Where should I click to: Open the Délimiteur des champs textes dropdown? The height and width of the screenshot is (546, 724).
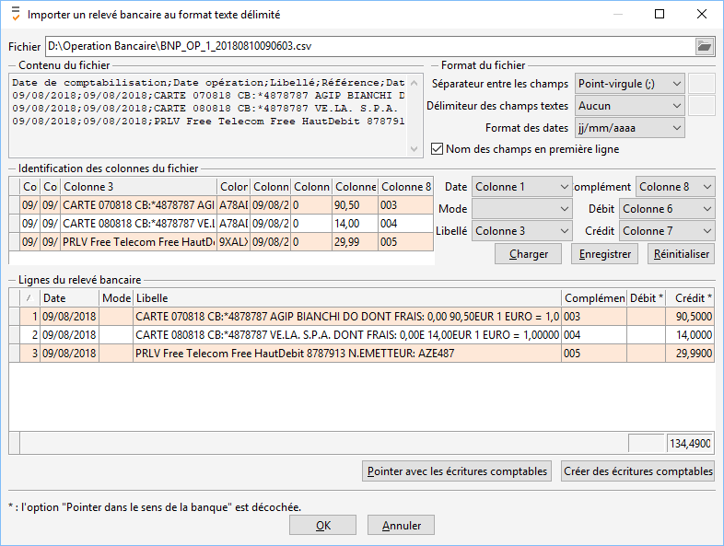630,106
